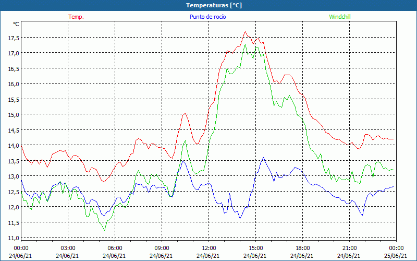Click the 15:00 time axis label
The width and height of the screenshot is (417, 261).
[255, 248]
